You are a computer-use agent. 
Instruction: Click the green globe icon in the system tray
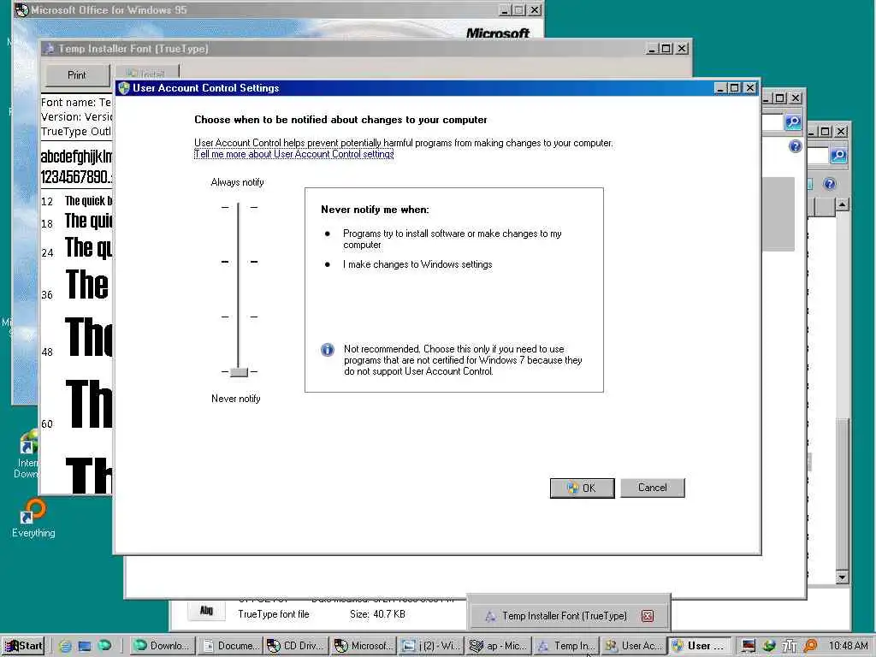[769, 646]
